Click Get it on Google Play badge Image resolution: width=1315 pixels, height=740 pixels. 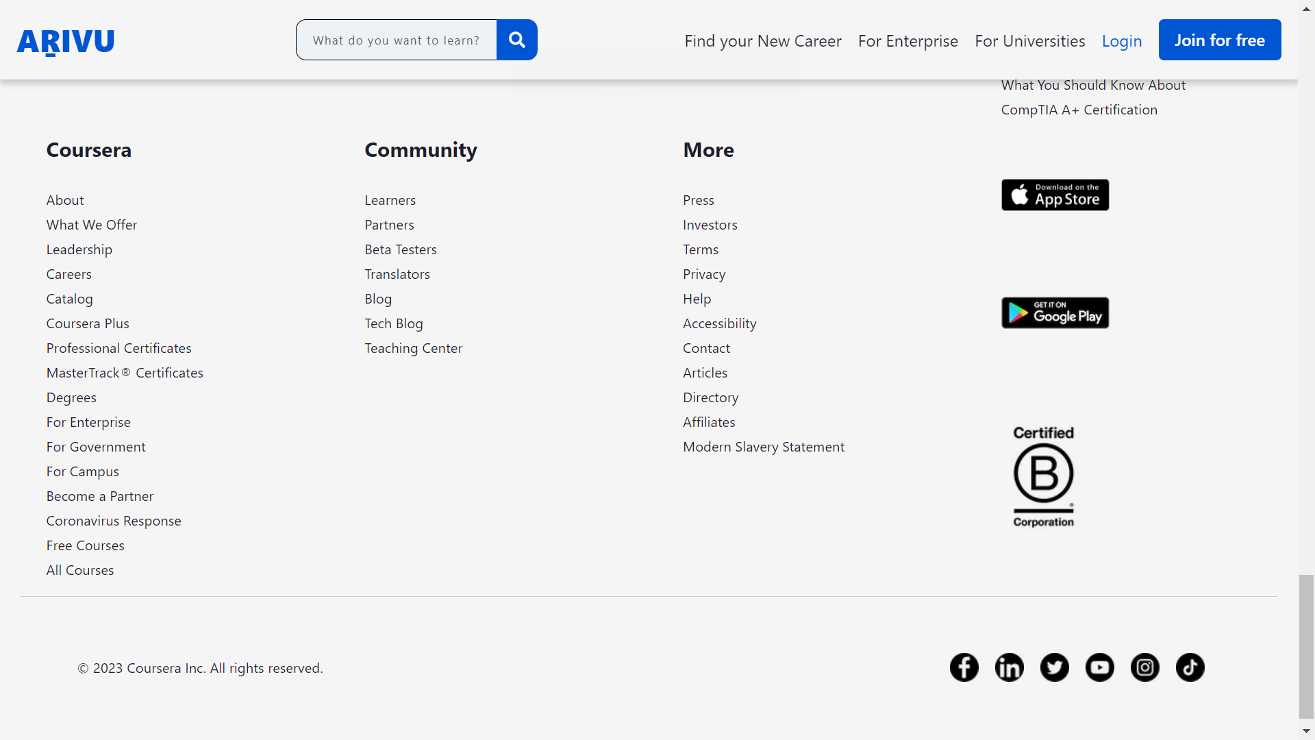1055,313
